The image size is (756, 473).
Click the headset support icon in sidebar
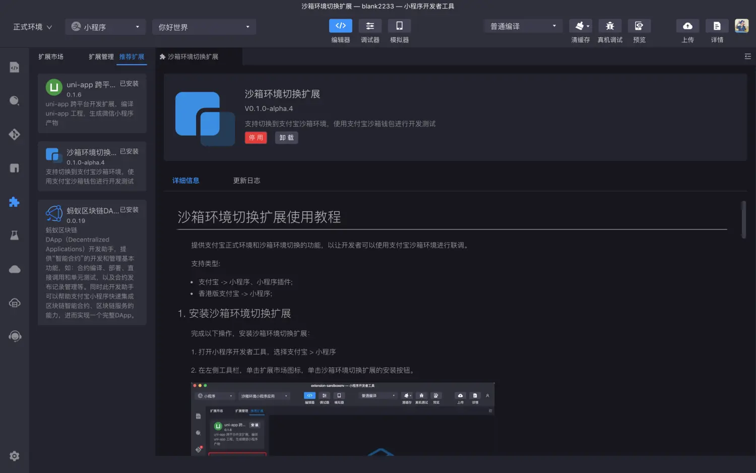point(15,336)
